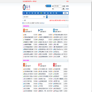Collapse the second forum category section

pyautogui.click(x=68, y=61)
